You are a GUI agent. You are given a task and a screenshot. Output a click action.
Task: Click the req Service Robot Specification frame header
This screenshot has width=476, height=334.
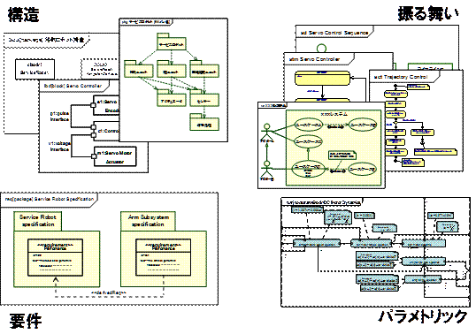50,199
